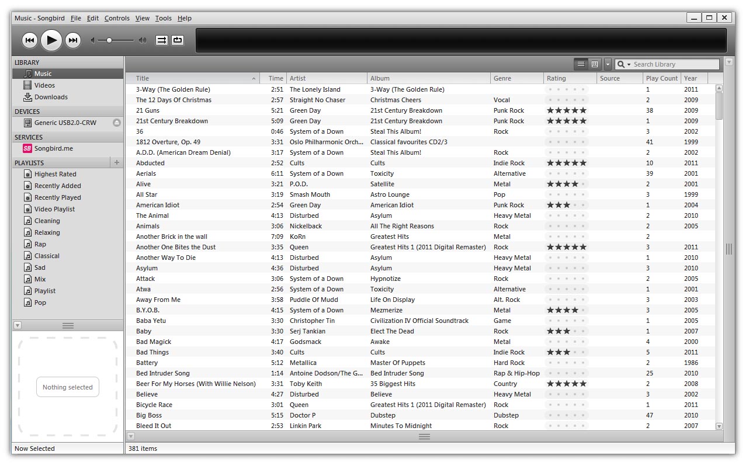
Task: Collapse the right sidebar pane arrow
Action: point(729,61)
